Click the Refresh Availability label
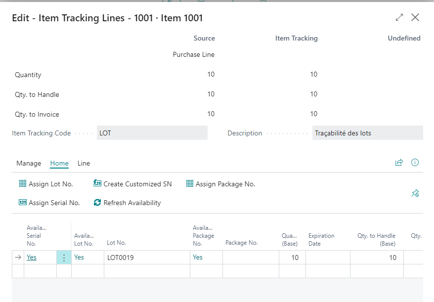The width and height of the screenshot is (434, 302). [132, 203]
